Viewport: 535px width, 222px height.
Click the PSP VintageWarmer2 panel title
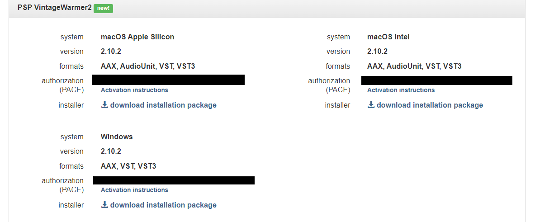coord(54,8)
